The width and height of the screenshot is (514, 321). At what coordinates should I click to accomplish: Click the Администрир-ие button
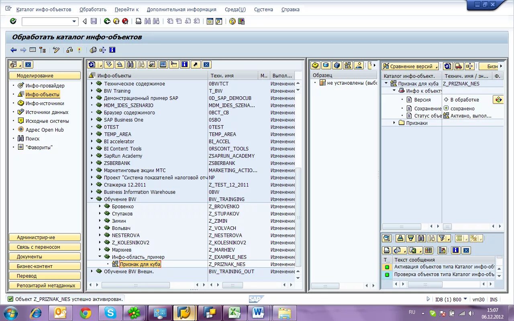pyautogui.click(x=45, y=238)
